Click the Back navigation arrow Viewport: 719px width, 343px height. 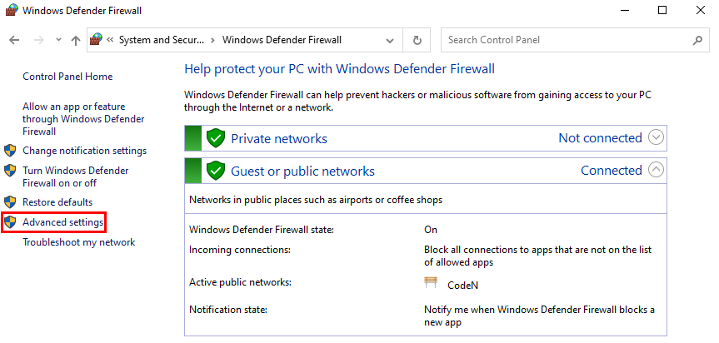[x=14, y=40]
